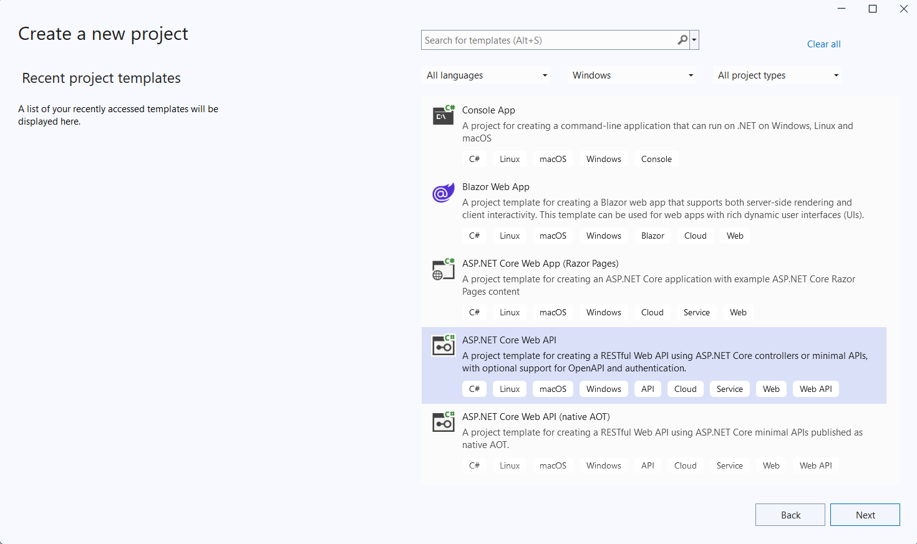Image resolution: width=917 pixels, height=544 pixels.
Task: Pick ASP.NET Core Web API (native AOT) title
Action: pyautogui.click(x=536, y=417)
